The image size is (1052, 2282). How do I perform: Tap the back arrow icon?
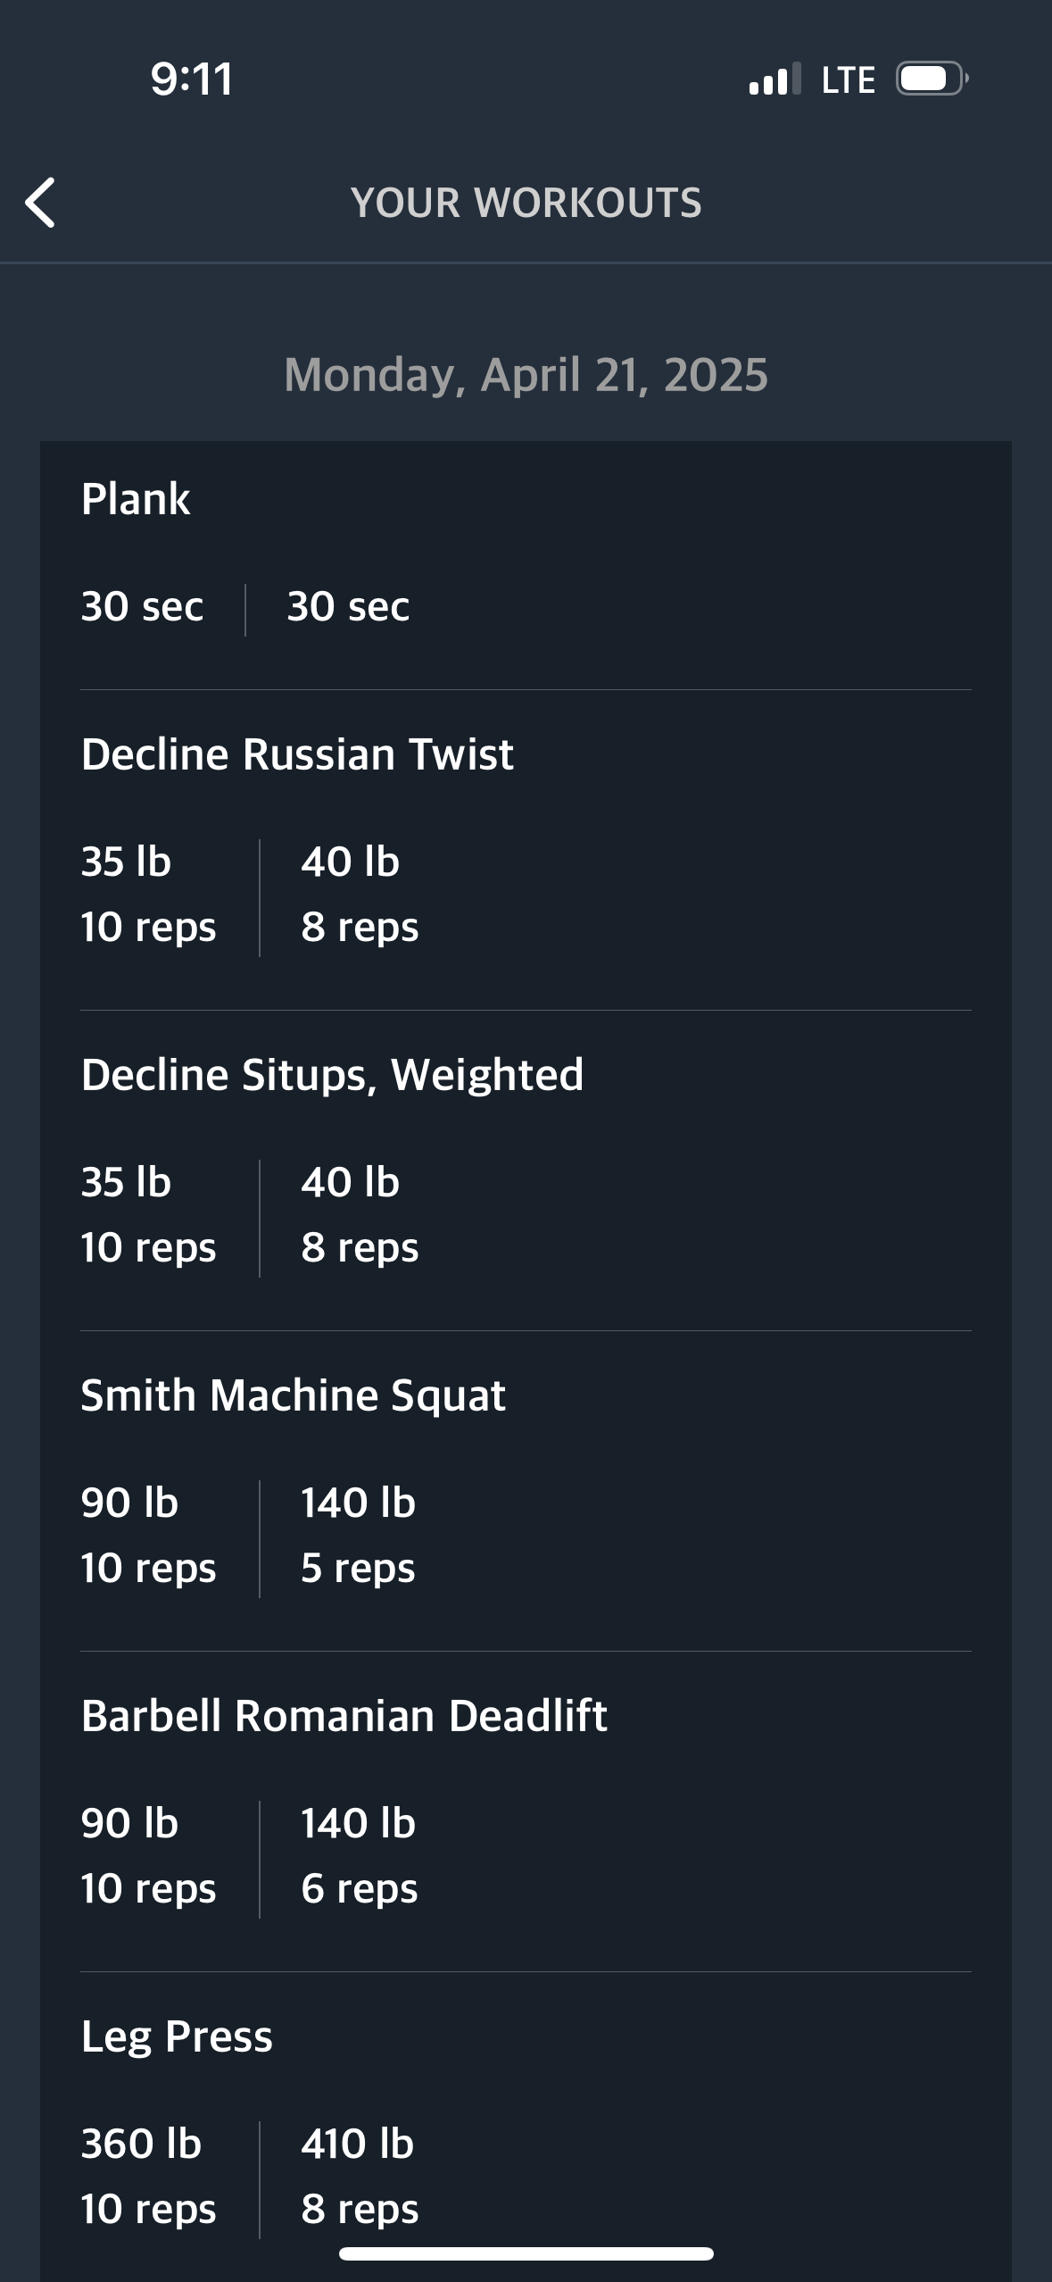click(x=40, y=203)
